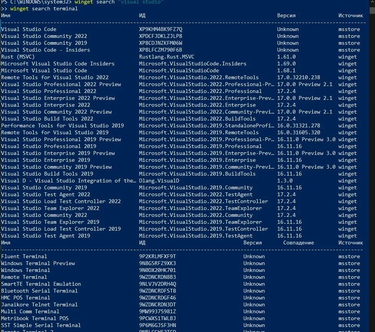The height and width of the screenshot is (332, 375).
Task: Click the ID XP8LFCZM790F6B
Action: [161, 50]
